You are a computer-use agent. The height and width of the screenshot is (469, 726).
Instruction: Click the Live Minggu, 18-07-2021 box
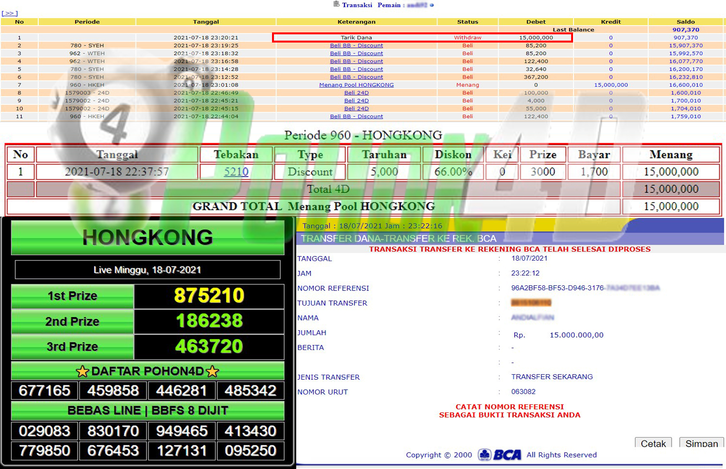(x=148, y=270)
